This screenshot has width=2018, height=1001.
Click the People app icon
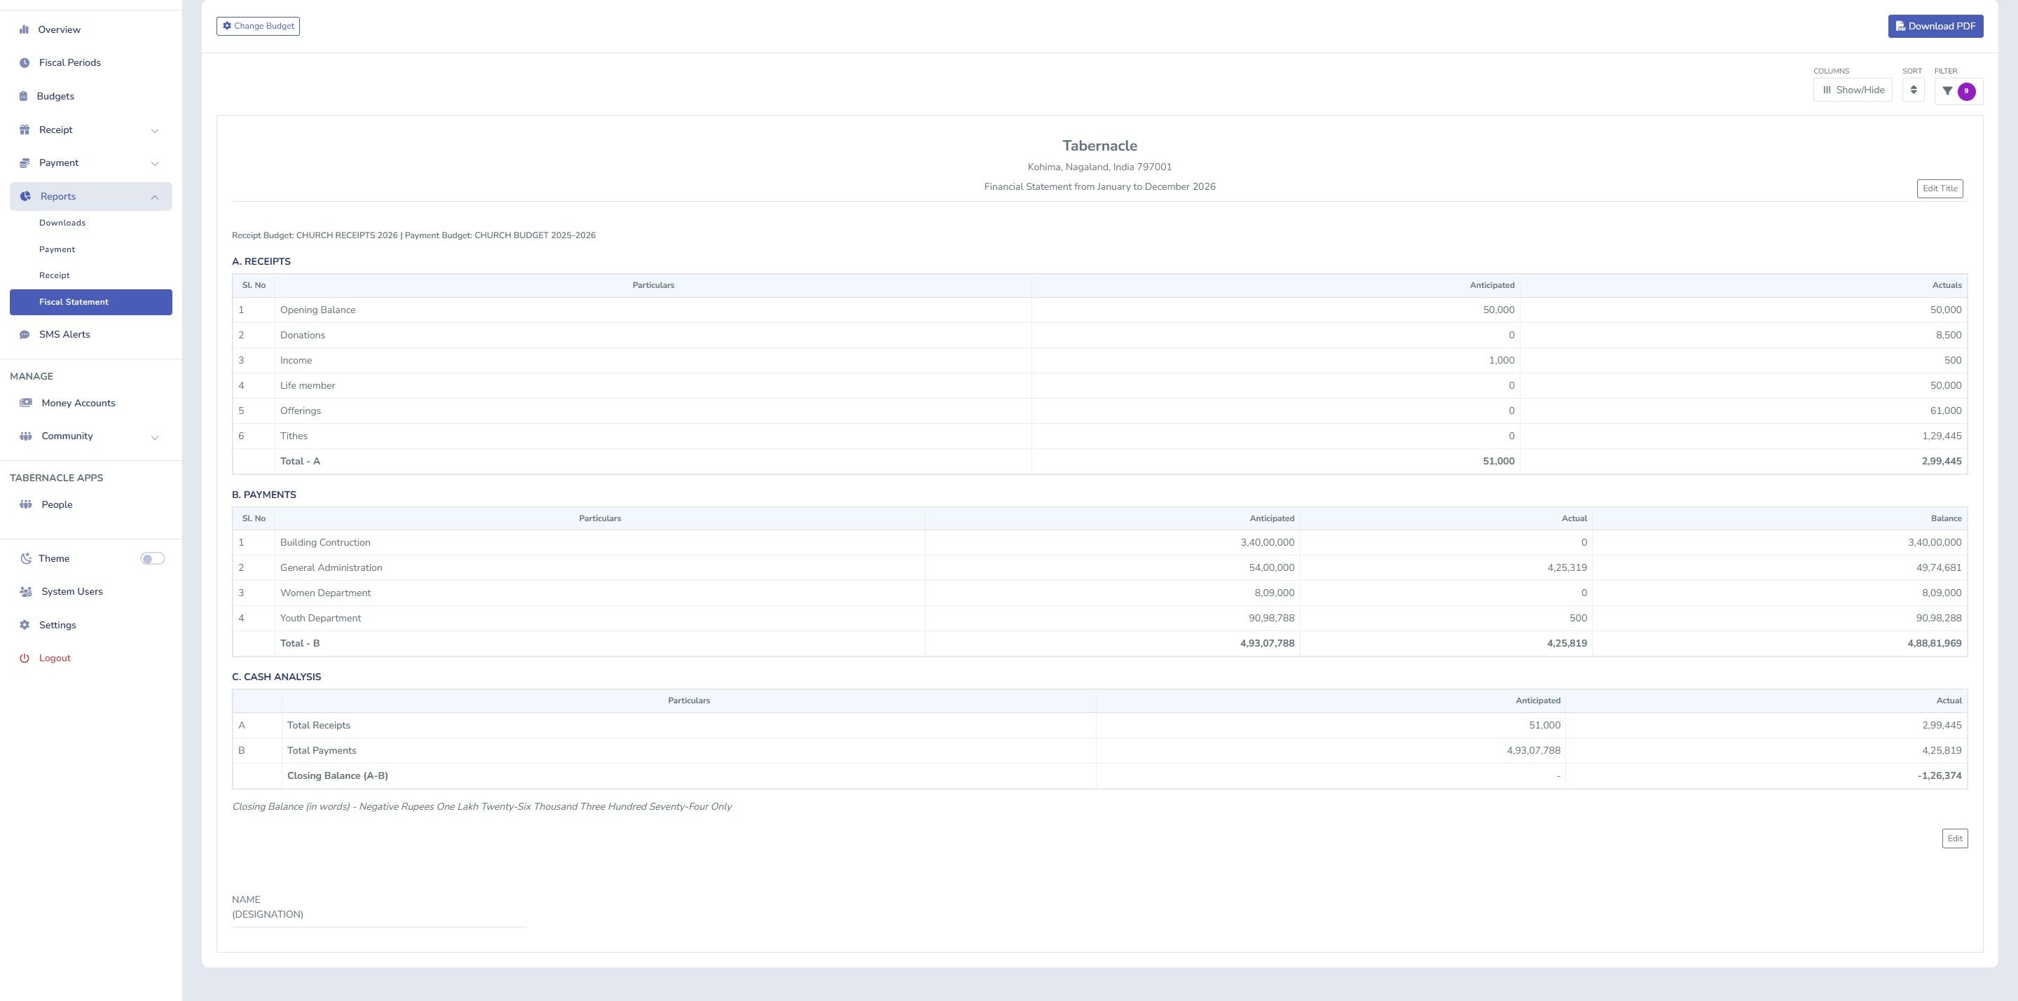pyautogui.click(x=26, y=504)
